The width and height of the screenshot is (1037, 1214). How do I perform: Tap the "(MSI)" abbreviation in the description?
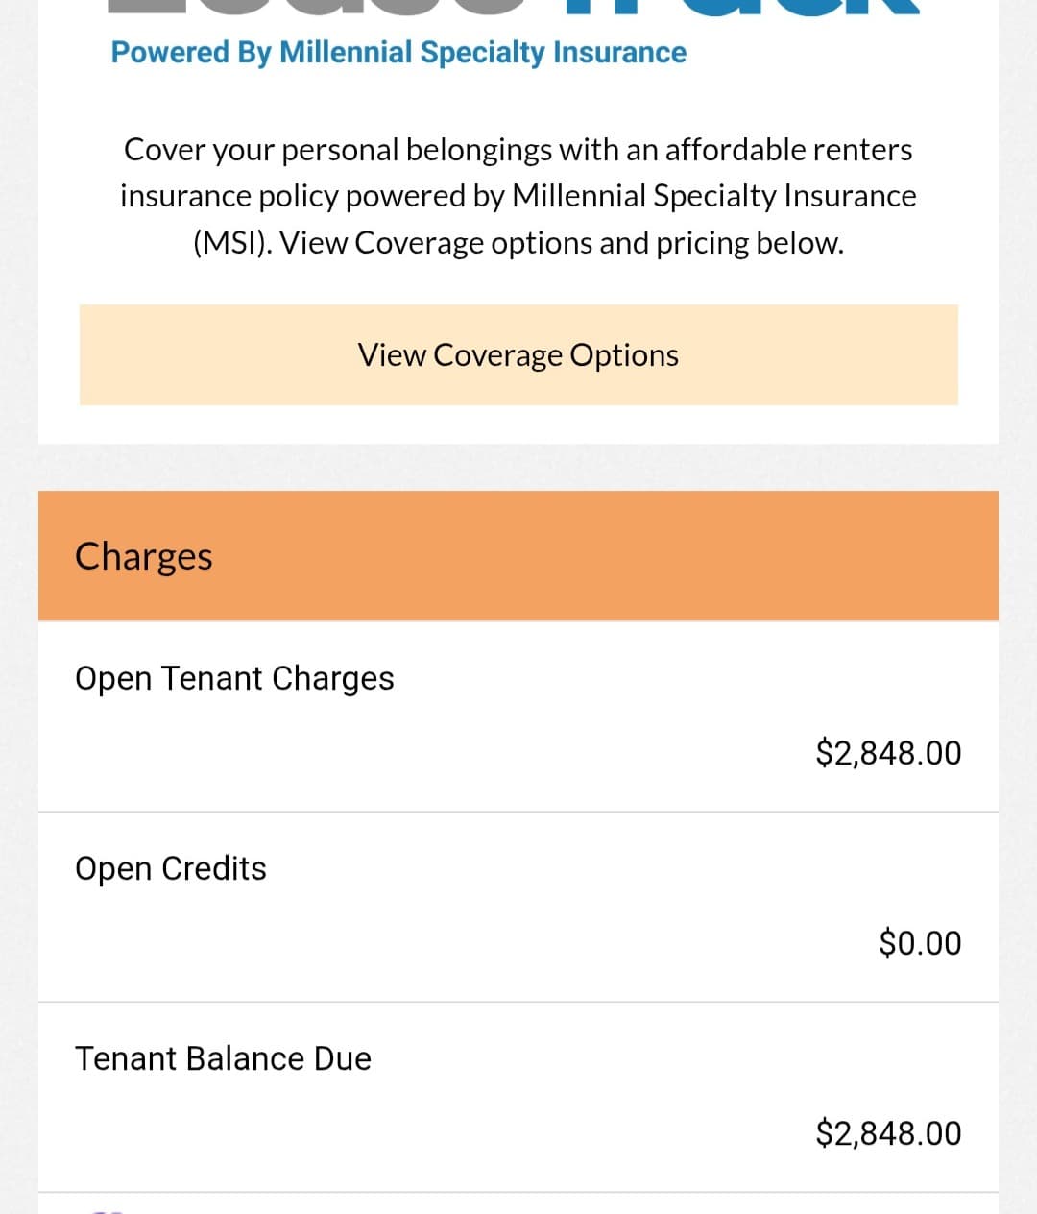click(231, 243)
